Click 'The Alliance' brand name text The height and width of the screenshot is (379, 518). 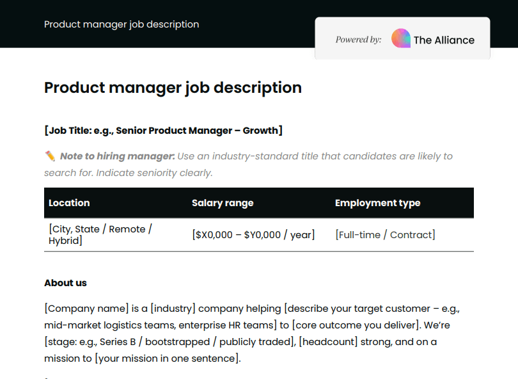pos(444,40)
